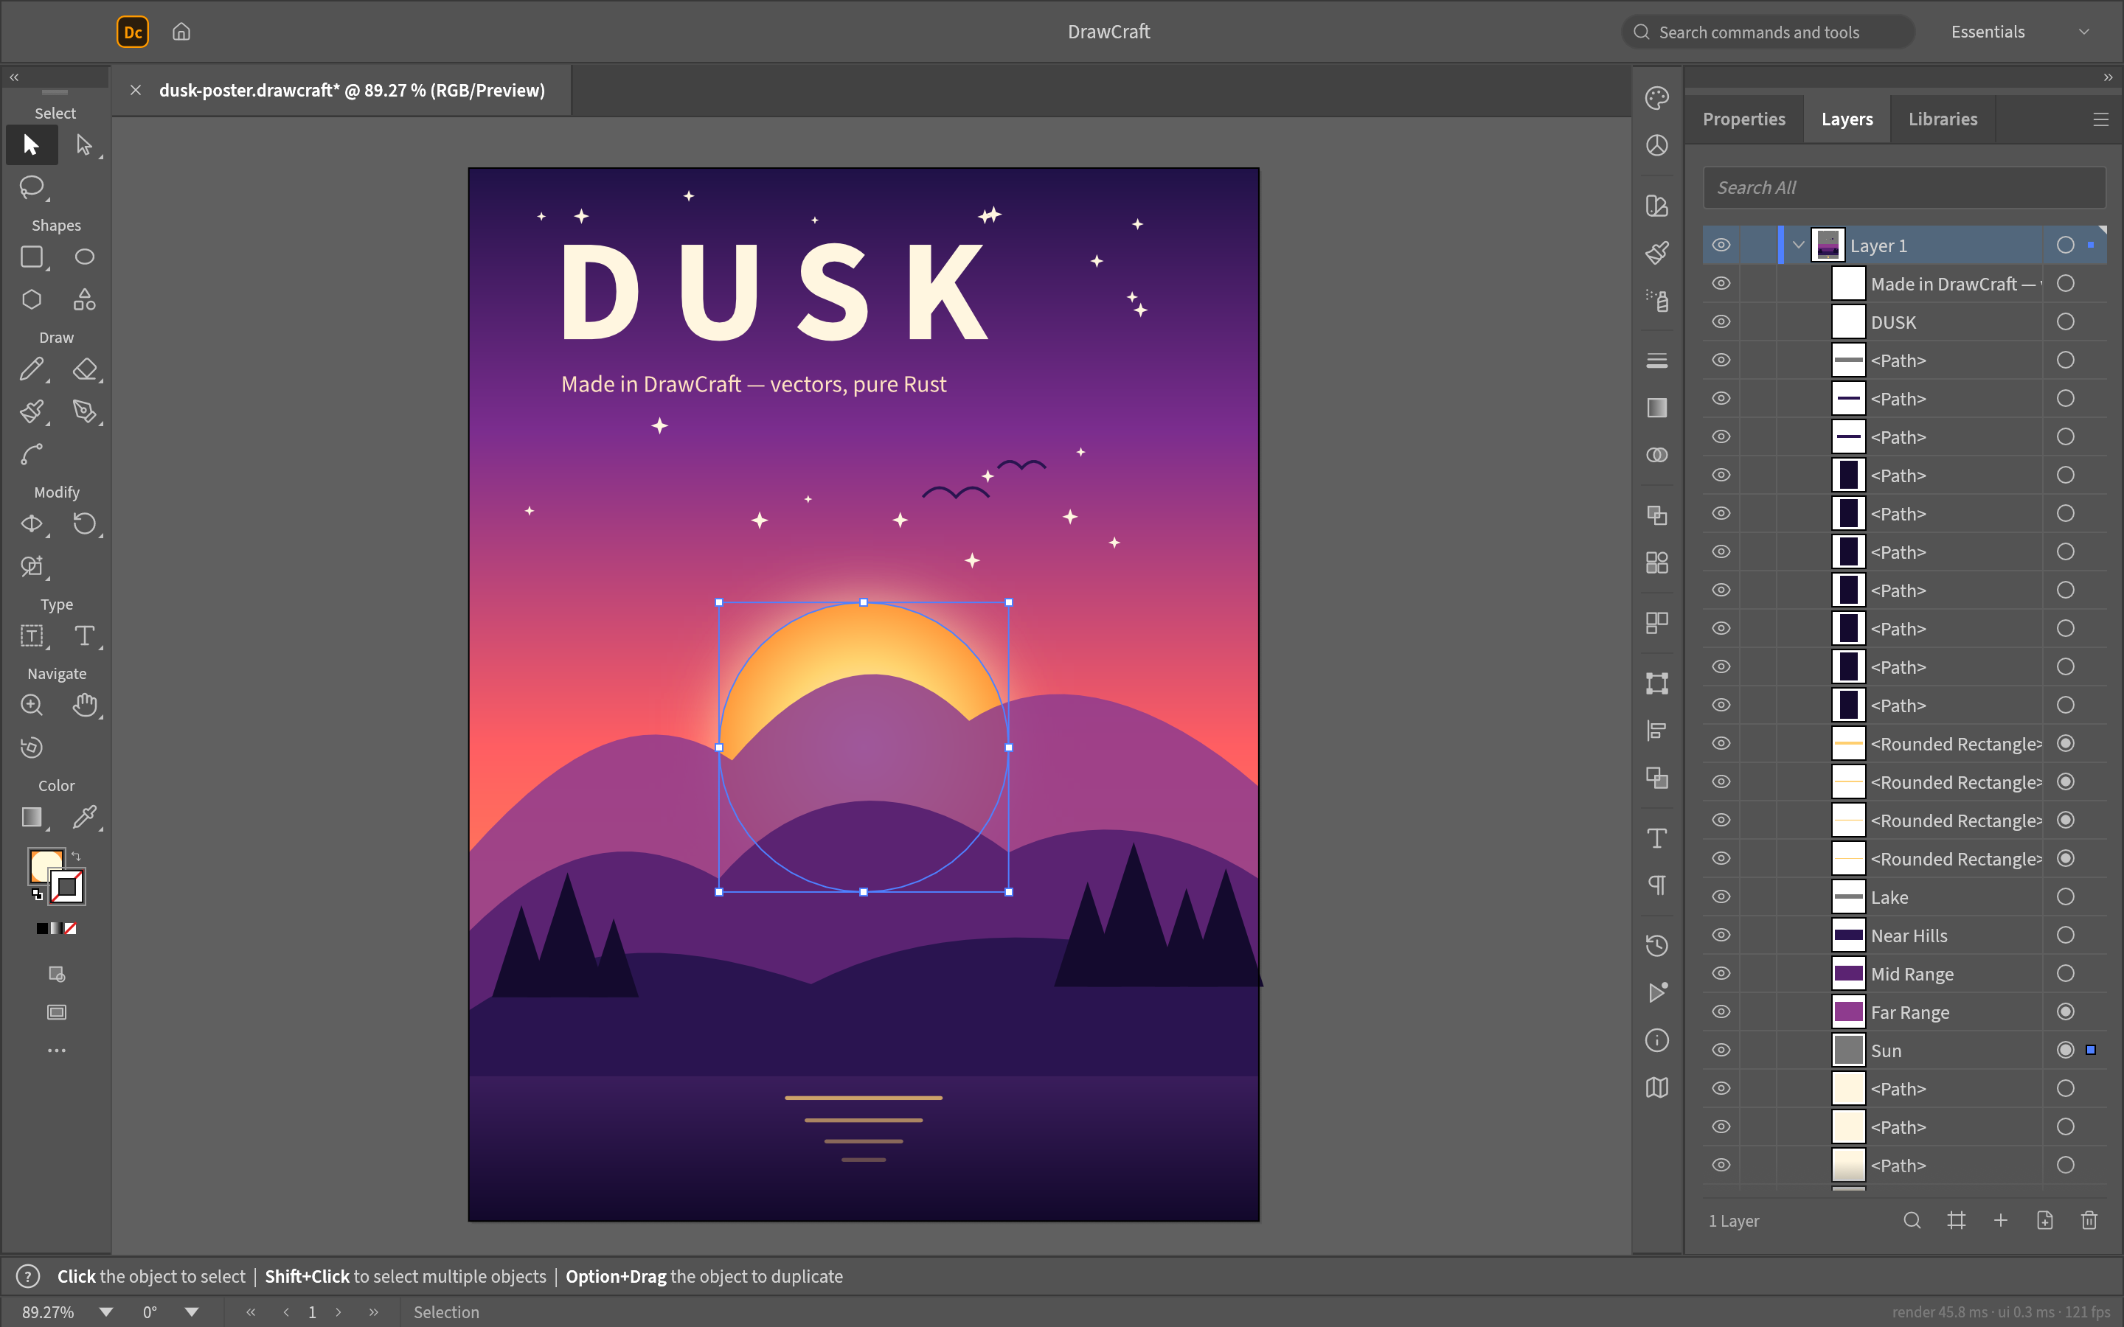2124x1327 pixels.
Task: Click the Search All layers field
Action: [x=1904, y=188]
